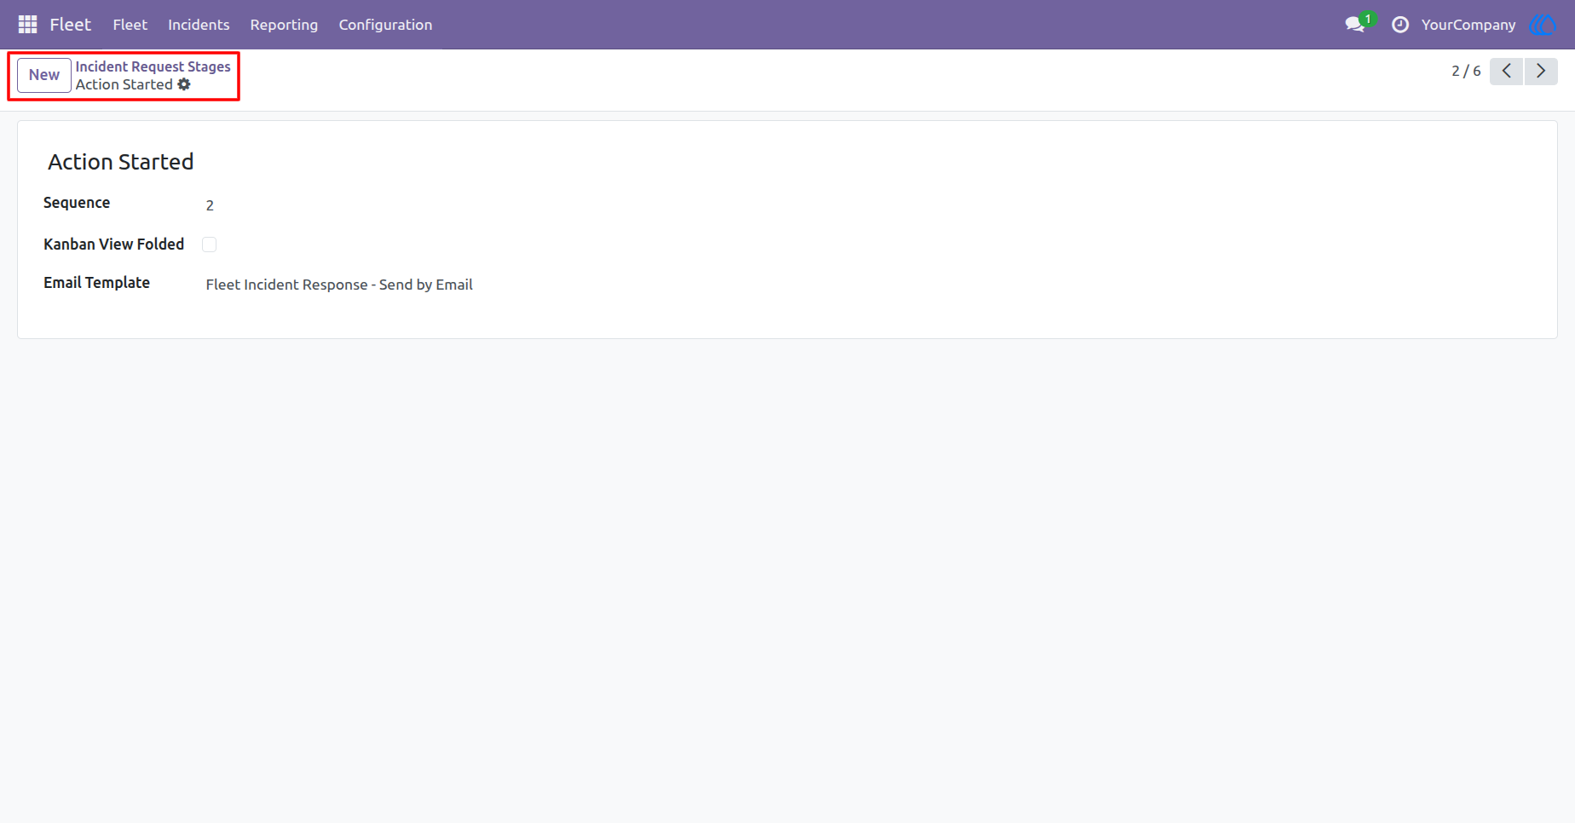The width and height of the screenshot is (1575, 823).
Task: Open the Fleet menu item
Action: click(130, 25)
